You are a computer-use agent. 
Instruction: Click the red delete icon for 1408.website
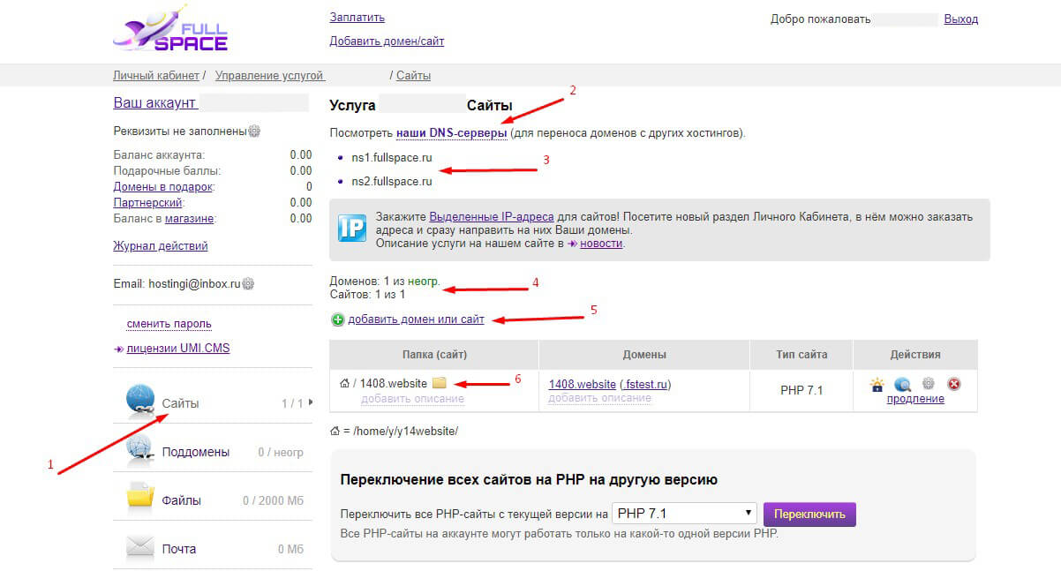click(953, 384)
